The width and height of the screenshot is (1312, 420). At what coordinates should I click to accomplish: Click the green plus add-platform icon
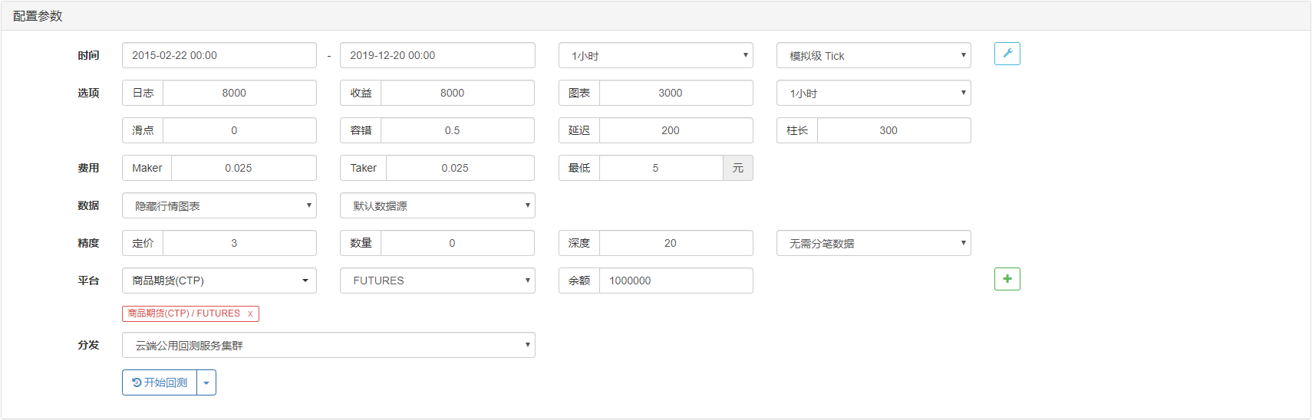coord(1007,279)
